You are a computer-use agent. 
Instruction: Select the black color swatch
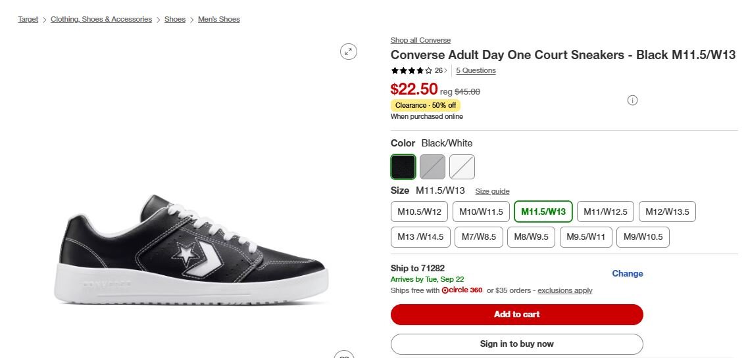pyautogui.click(x=403, y=167)
